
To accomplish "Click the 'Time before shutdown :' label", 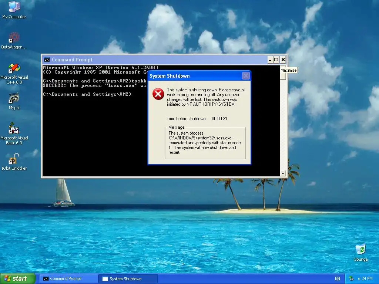I will tap(187, 119).
